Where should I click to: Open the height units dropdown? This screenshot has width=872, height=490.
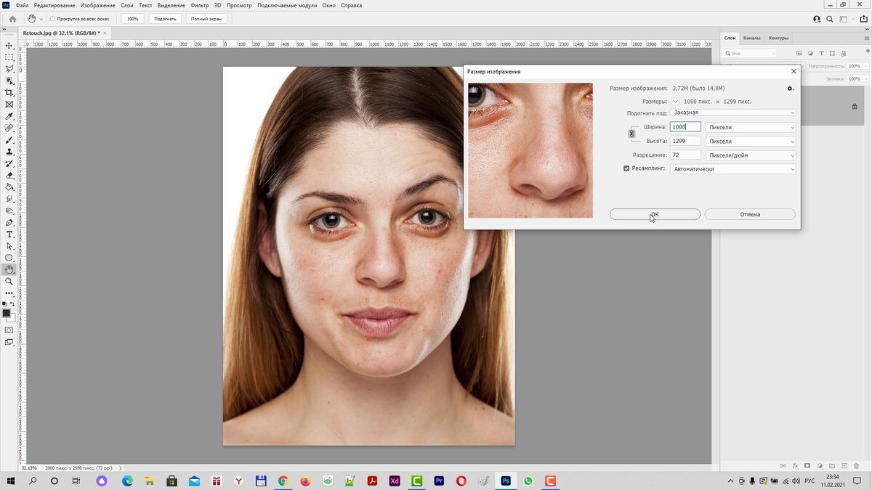click(x=751, y=142)
